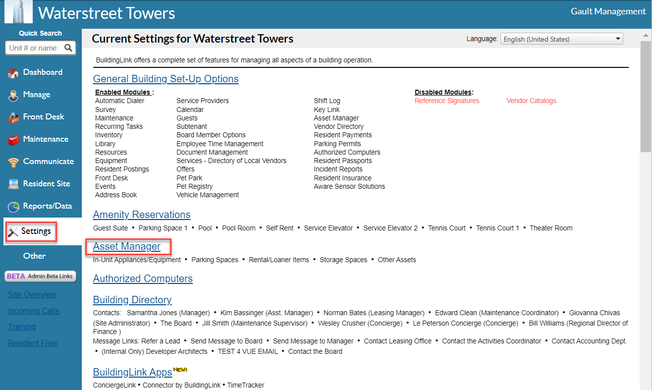
Task: Click the Theater Room amenity
Action: click(551, 228)
